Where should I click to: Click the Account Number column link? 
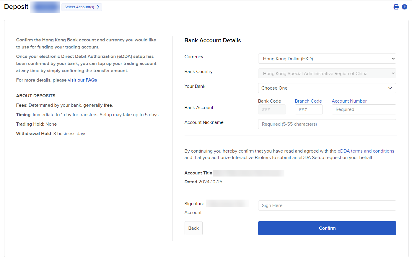click(x=349, y=101)
